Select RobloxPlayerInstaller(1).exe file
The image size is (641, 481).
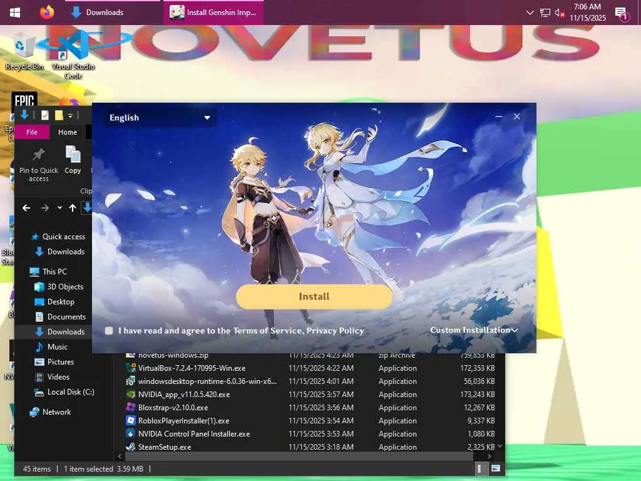pos(183,420)
